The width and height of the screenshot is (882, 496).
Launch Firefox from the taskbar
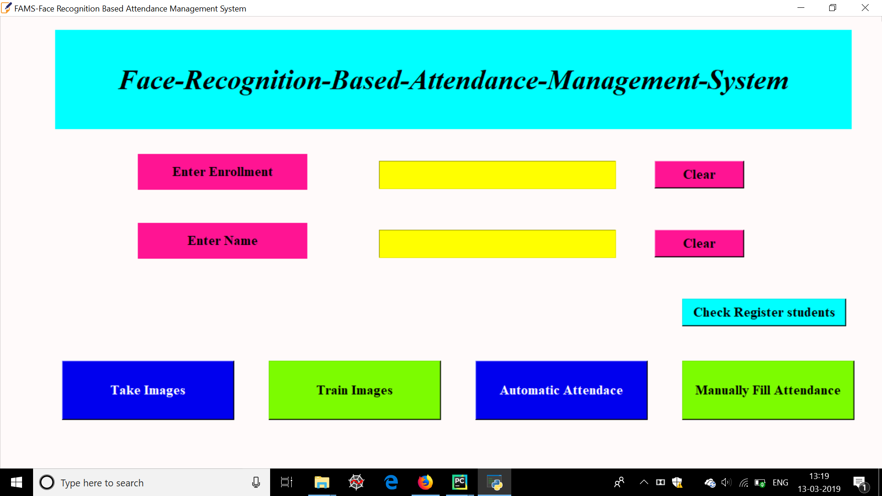point(425,482)
